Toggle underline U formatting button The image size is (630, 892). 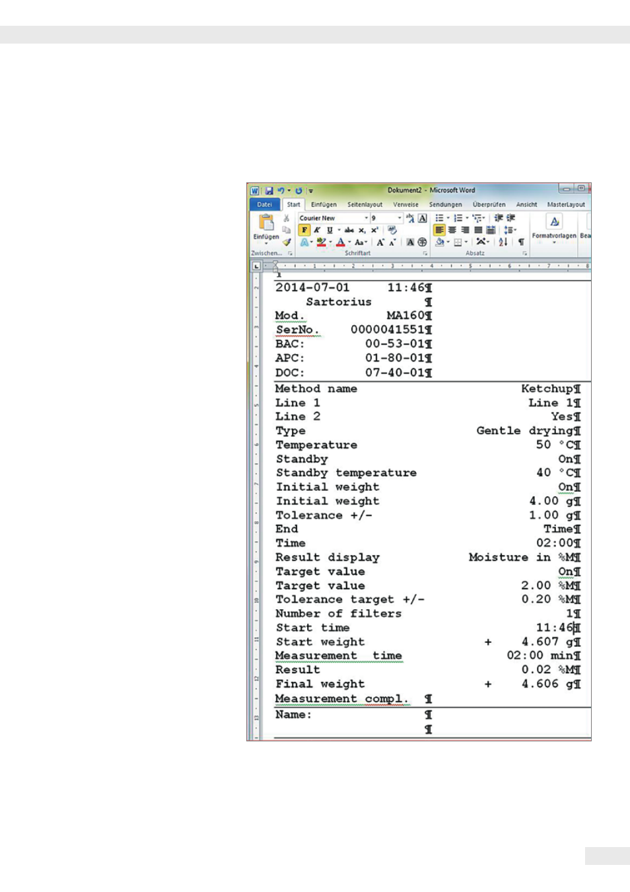(x=330, y=230)
